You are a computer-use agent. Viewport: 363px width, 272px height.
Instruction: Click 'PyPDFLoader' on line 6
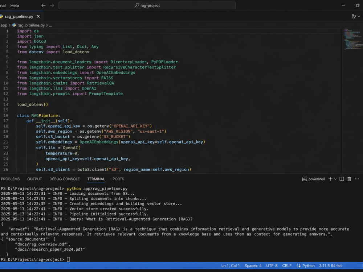click(164, 62)
